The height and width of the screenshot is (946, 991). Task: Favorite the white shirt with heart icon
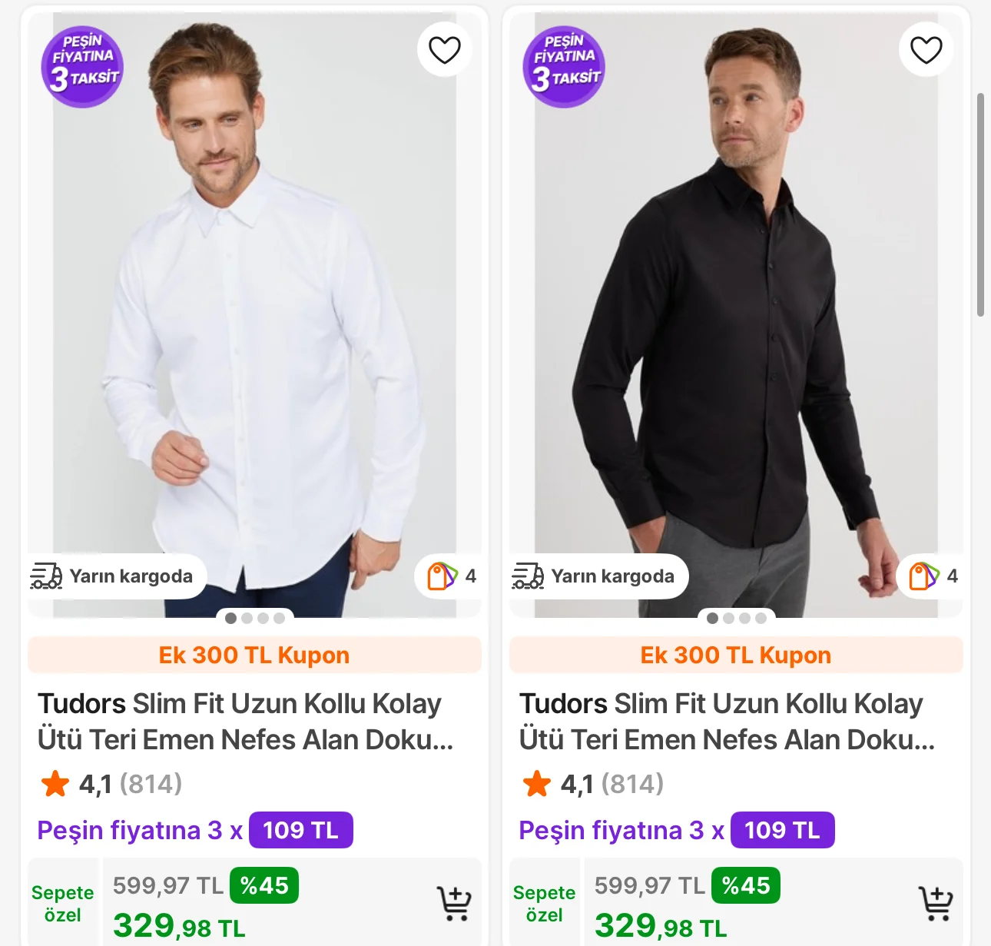pyautogui.click(x=444, y=50)
